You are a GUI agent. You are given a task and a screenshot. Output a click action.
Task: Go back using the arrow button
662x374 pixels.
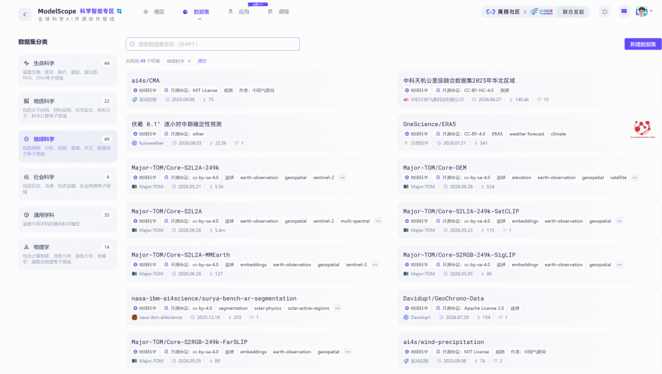click(25, 14)
